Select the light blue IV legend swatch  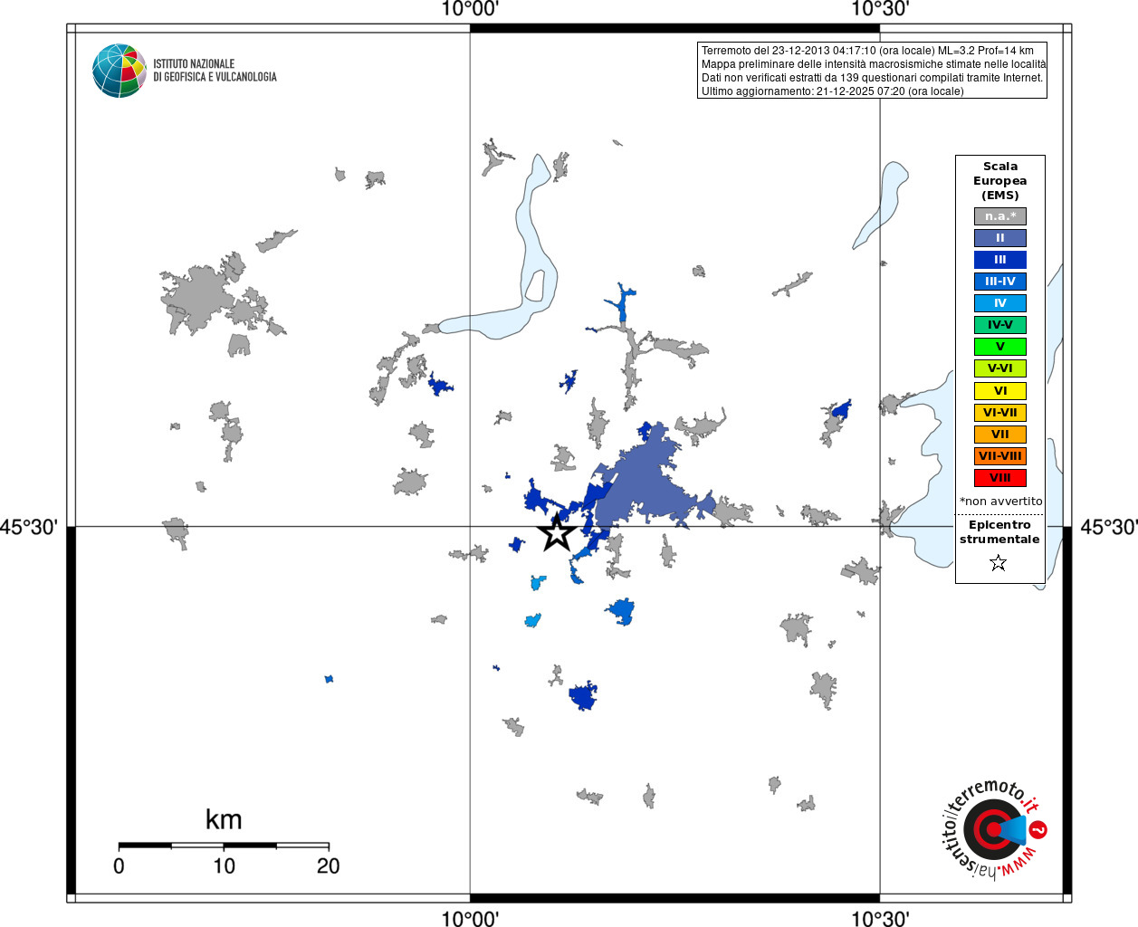tap(1000, 303)
